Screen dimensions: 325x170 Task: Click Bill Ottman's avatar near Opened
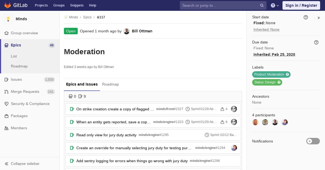(126, 31)
